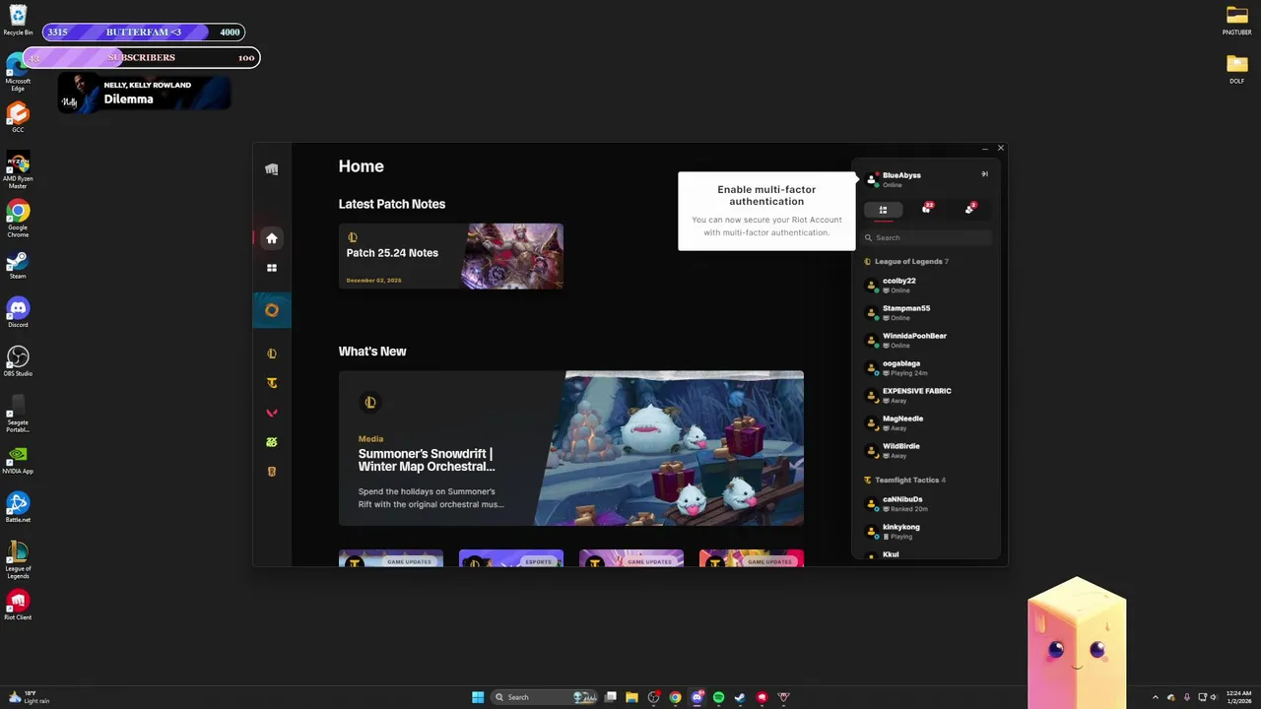Click the Windows Start button
Viewport: 1261px width, 709px height.
pos(478,697)
